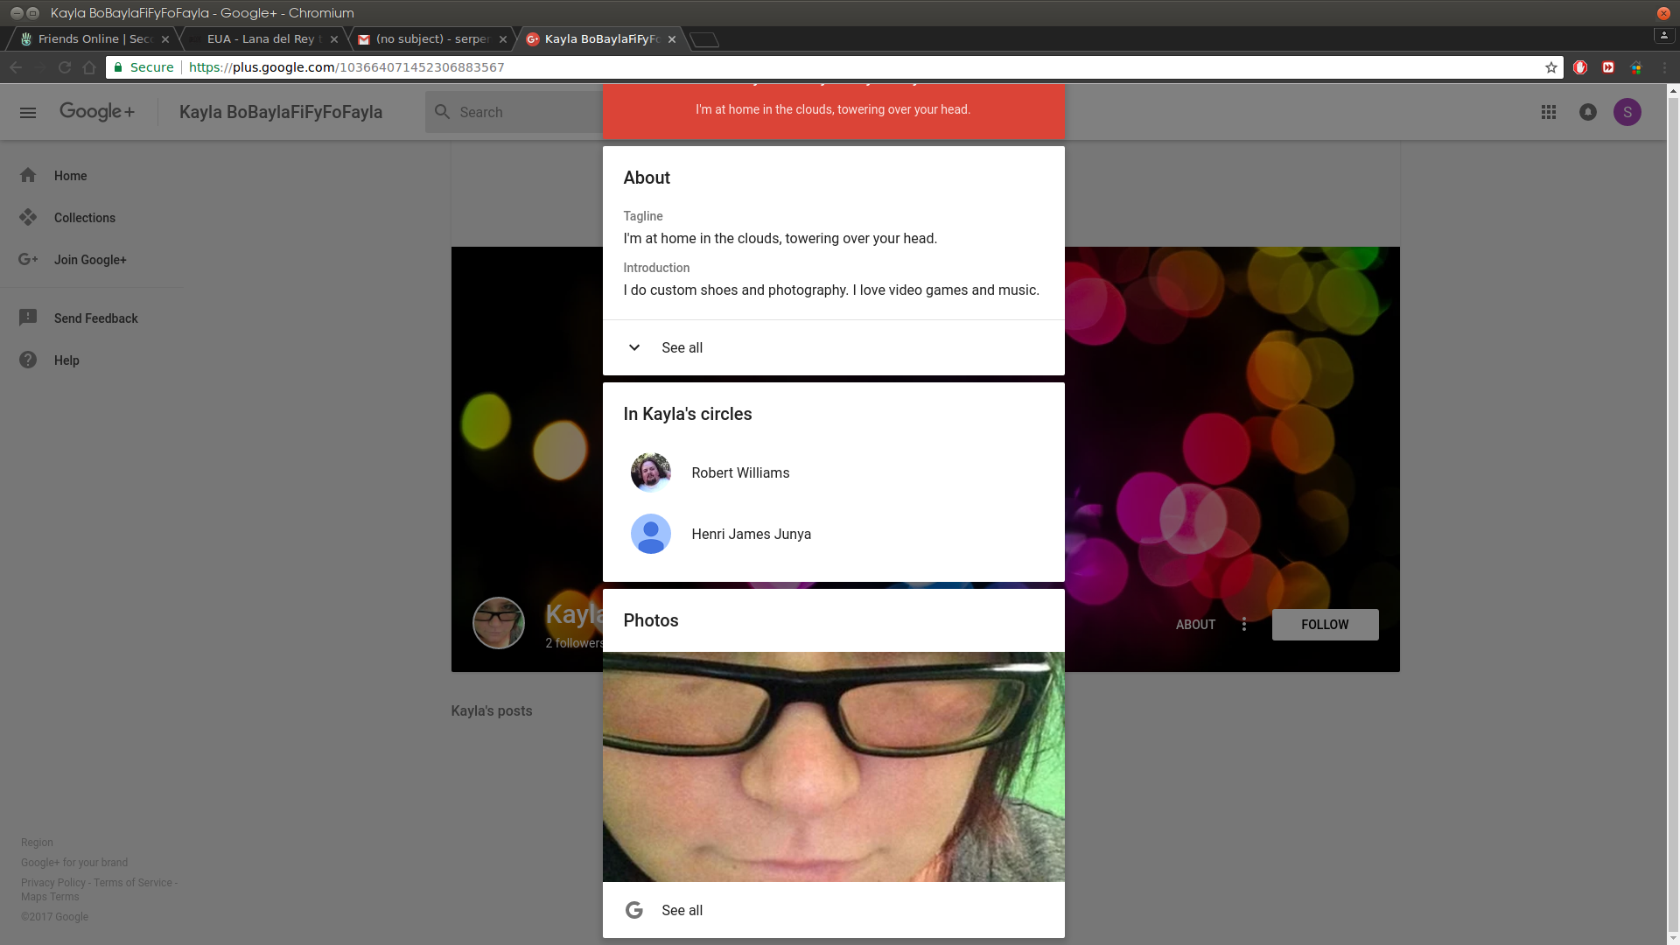The image size is (1680, 945).
Task: Open the hamburger main menu
Action: point(28,112)
